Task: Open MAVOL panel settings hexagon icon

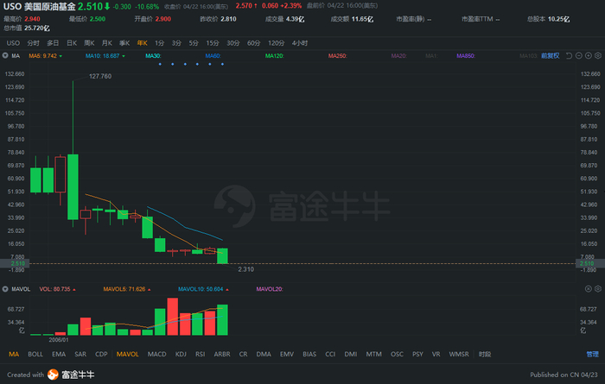Action: [x=598, y=289]
